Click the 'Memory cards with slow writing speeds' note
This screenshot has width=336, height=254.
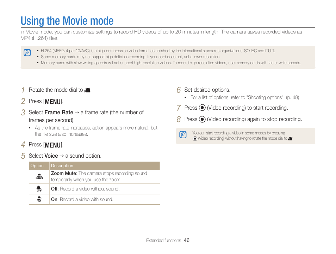point(171,63)
